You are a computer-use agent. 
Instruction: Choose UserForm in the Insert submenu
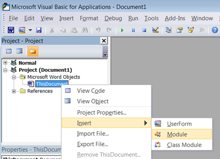pyautogui.click(x=182, y=124)
